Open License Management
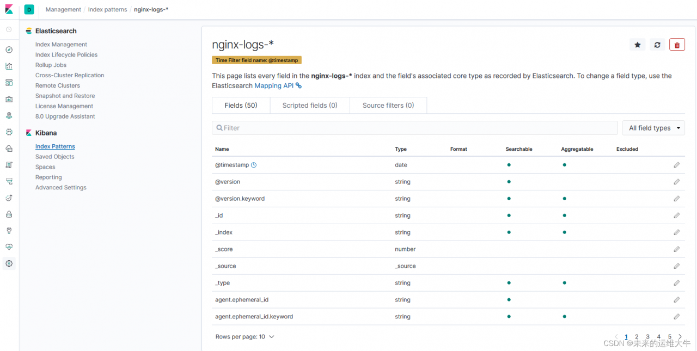The height and width of the screenshot is (351, 697). 64,106
